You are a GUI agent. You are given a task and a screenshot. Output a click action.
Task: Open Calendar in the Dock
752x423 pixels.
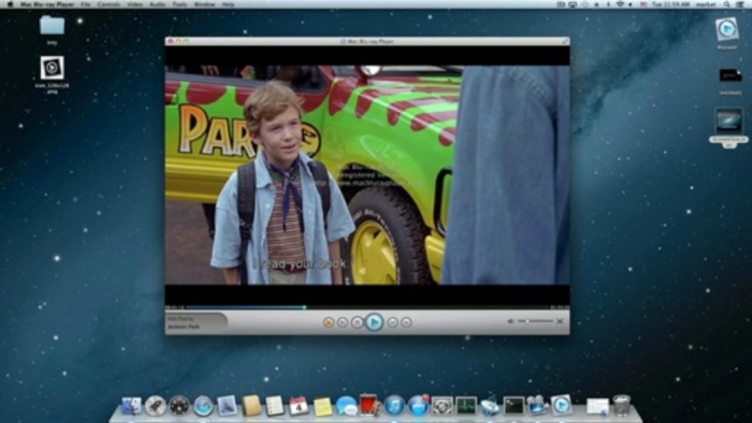pos(299,405)
